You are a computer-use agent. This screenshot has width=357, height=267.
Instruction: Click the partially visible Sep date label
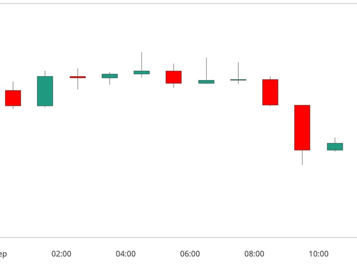[x=3, y=254]
